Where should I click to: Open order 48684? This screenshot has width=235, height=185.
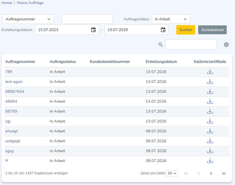point(11,101)
